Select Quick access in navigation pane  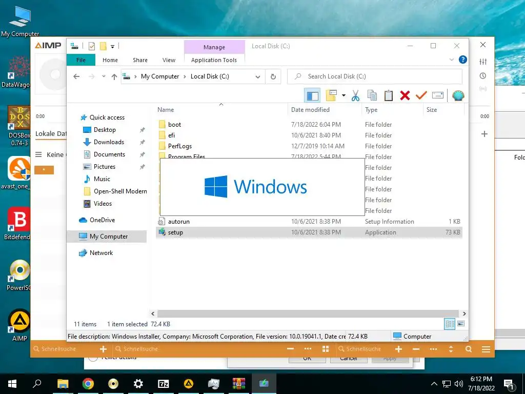(107, 117)
